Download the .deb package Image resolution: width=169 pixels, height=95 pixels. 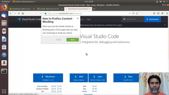pos(79,78)
